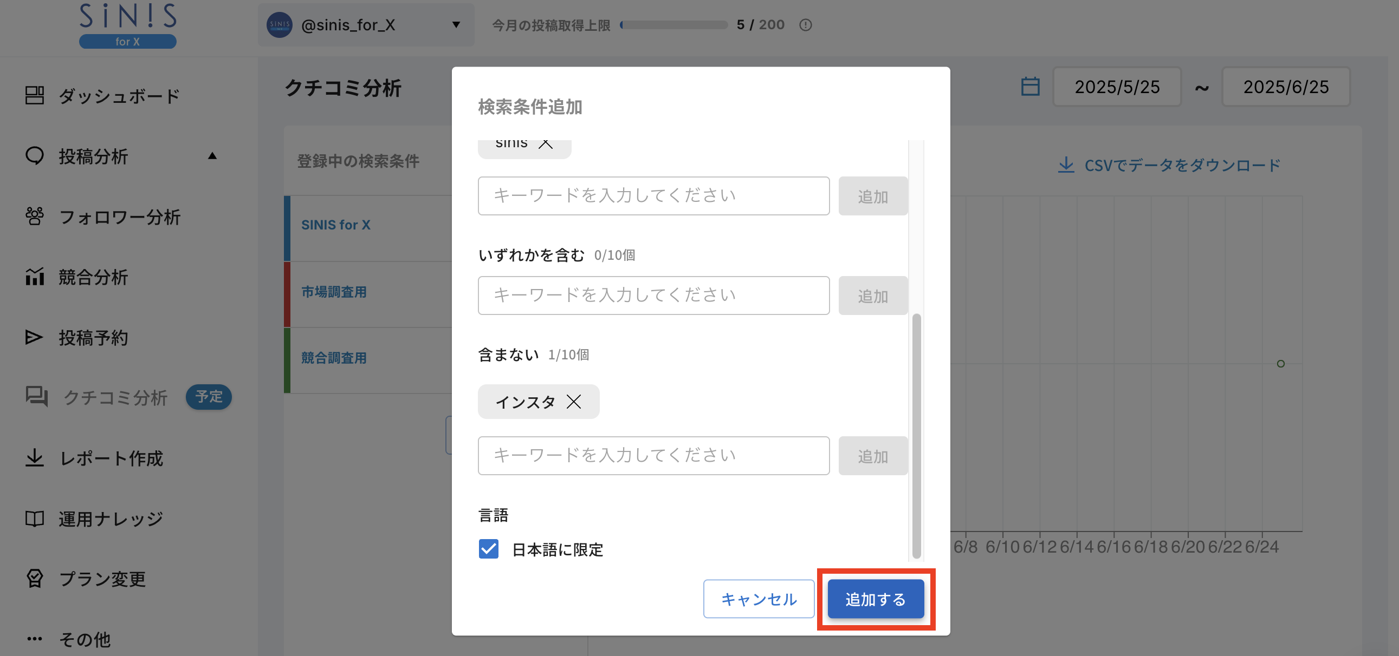
Task: Click the badge icon for プラン変更
Action: click(35, 579)
